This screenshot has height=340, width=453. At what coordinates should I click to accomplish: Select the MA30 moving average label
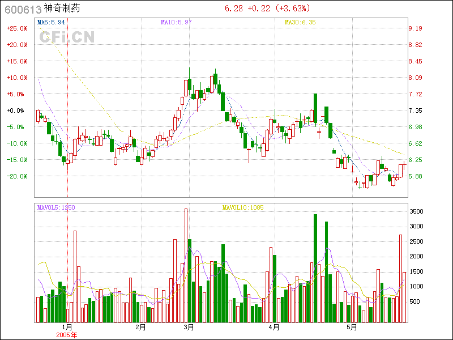300,22
